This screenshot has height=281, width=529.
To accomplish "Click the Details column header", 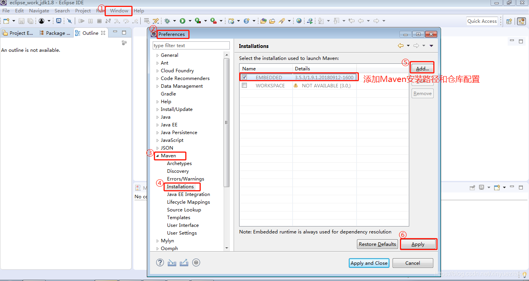I will (x=324, y=68).
